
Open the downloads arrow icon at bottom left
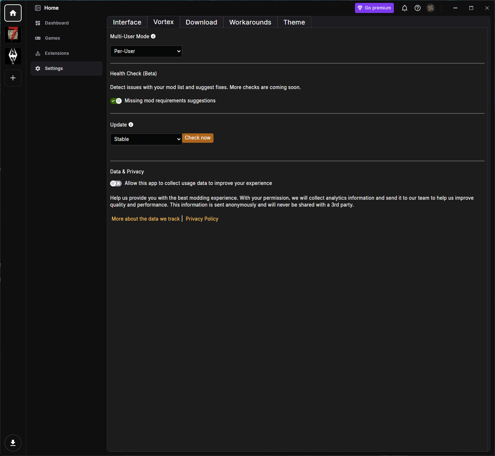13,443
